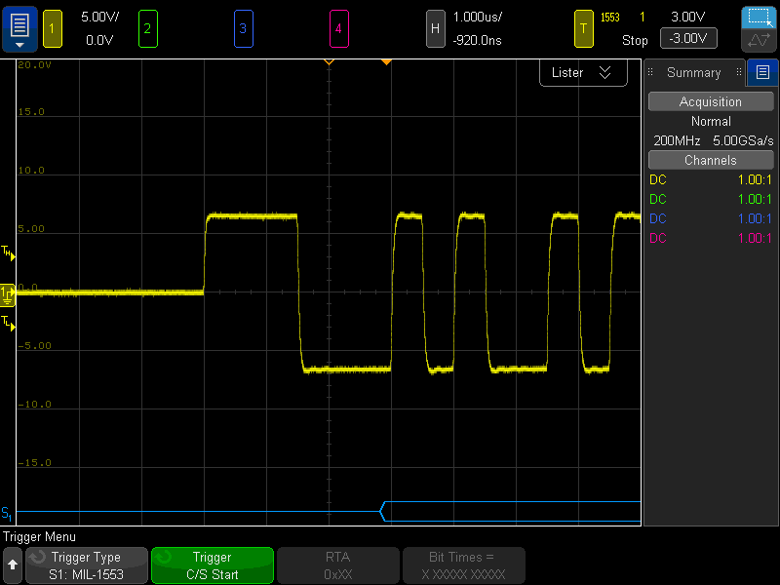Click the -920.0ns delay value

pos(478,40)
